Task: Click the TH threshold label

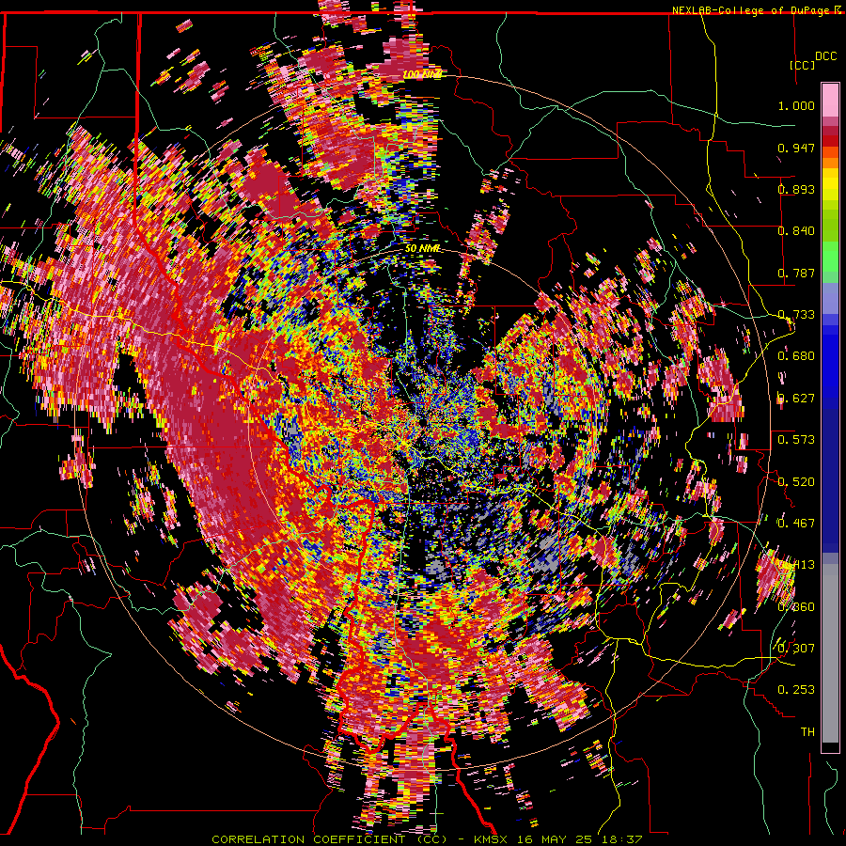Action: point(807,732)
